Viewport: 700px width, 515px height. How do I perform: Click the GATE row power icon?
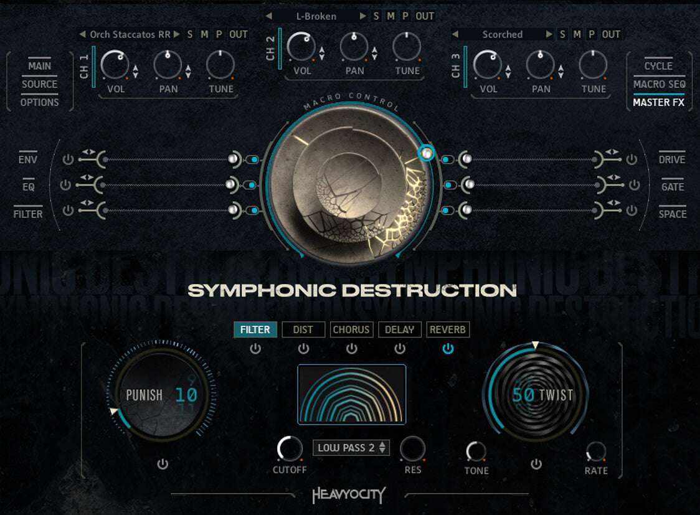coord(634,185)
